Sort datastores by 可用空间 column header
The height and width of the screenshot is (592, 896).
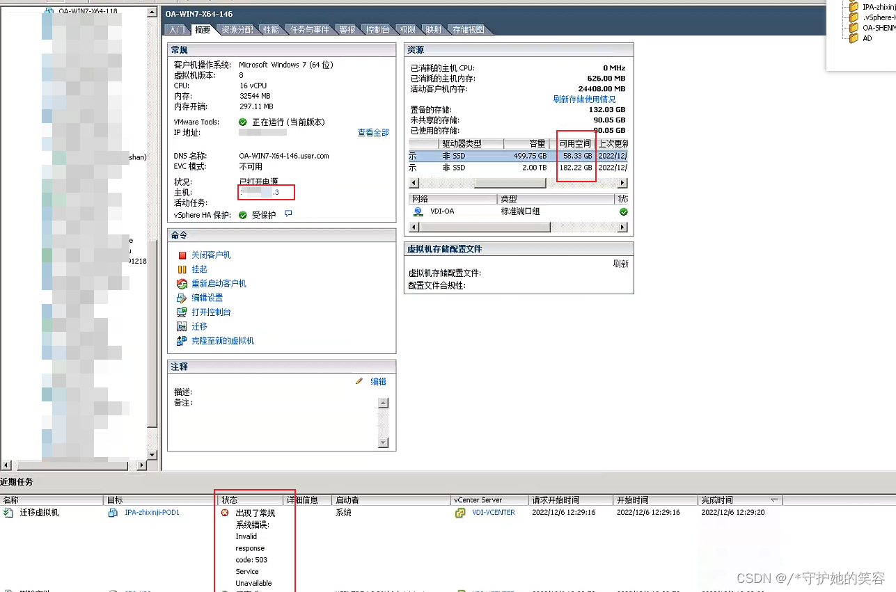pos(575,143)
